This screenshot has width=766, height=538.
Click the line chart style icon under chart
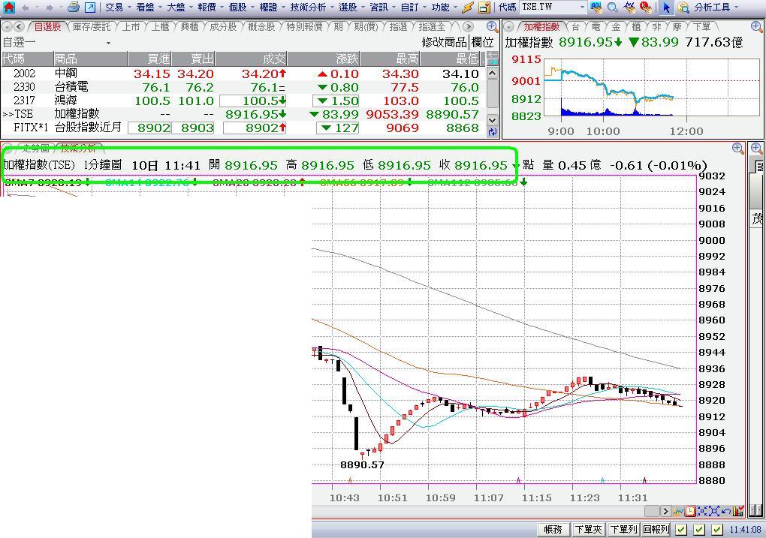tap(677, 511)
